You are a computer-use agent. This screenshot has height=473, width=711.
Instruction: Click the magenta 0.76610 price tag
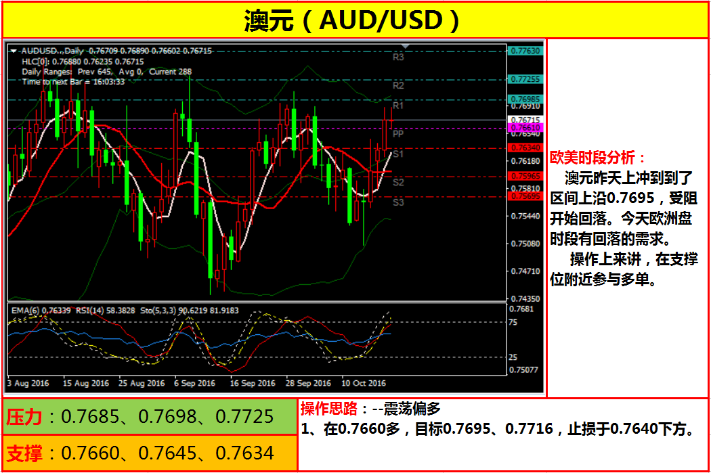point(525,128)
